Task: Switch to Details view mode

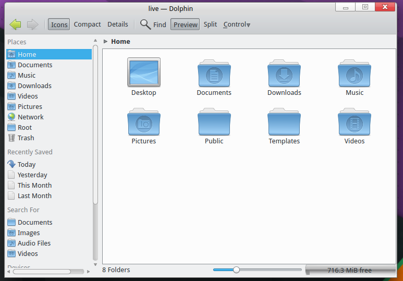Action: 118,25
